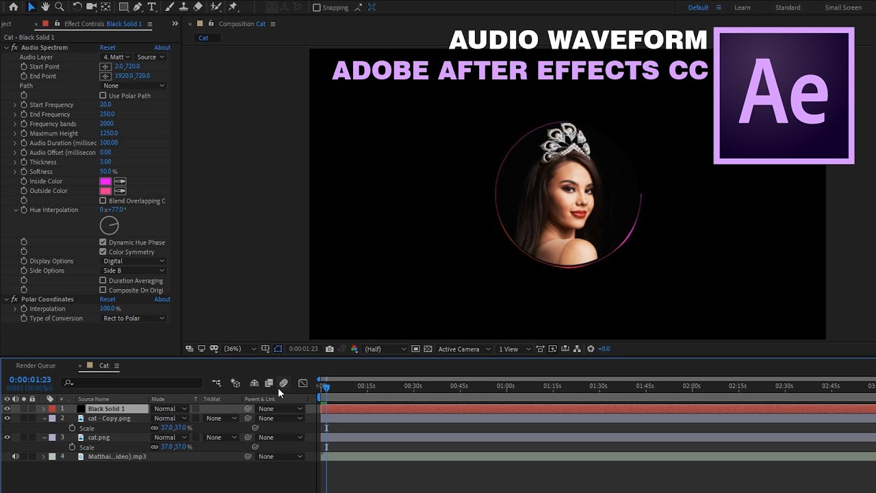Select the Unified Camera tool
876x493 pixels.
tap(91, 7)
